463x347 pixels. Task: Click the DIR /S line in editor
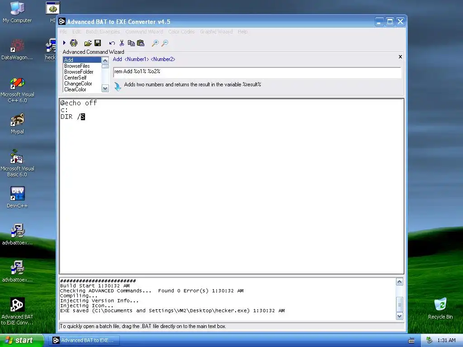[x=73, y=117]
